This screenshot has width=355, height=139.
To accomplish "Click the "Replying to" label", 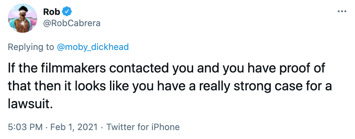I will 31,47.
